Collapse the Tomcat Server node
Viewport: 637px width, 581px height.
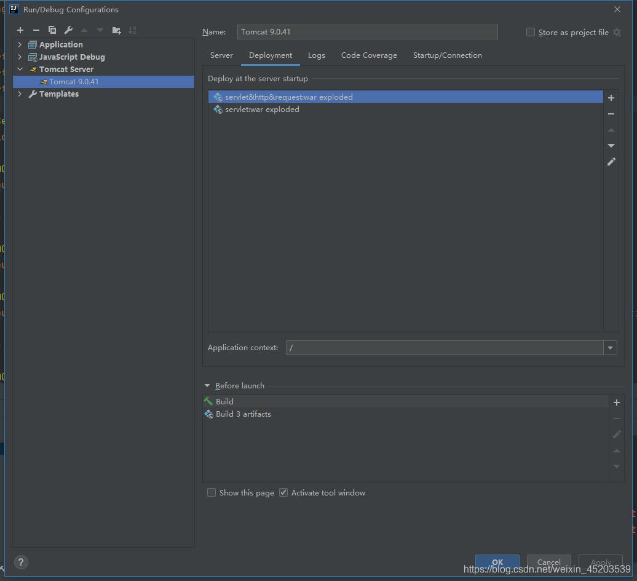pos(20,69)
